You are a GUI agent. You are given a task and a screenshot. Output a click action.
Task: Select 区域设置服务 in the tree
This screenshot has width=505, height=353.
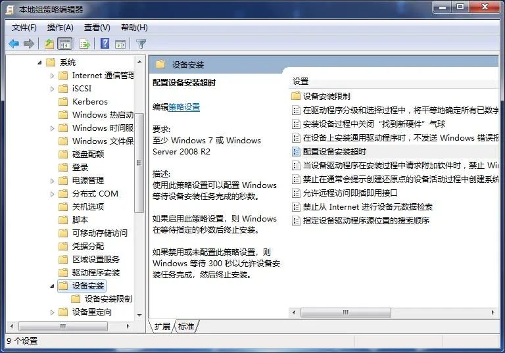point(96,259)
